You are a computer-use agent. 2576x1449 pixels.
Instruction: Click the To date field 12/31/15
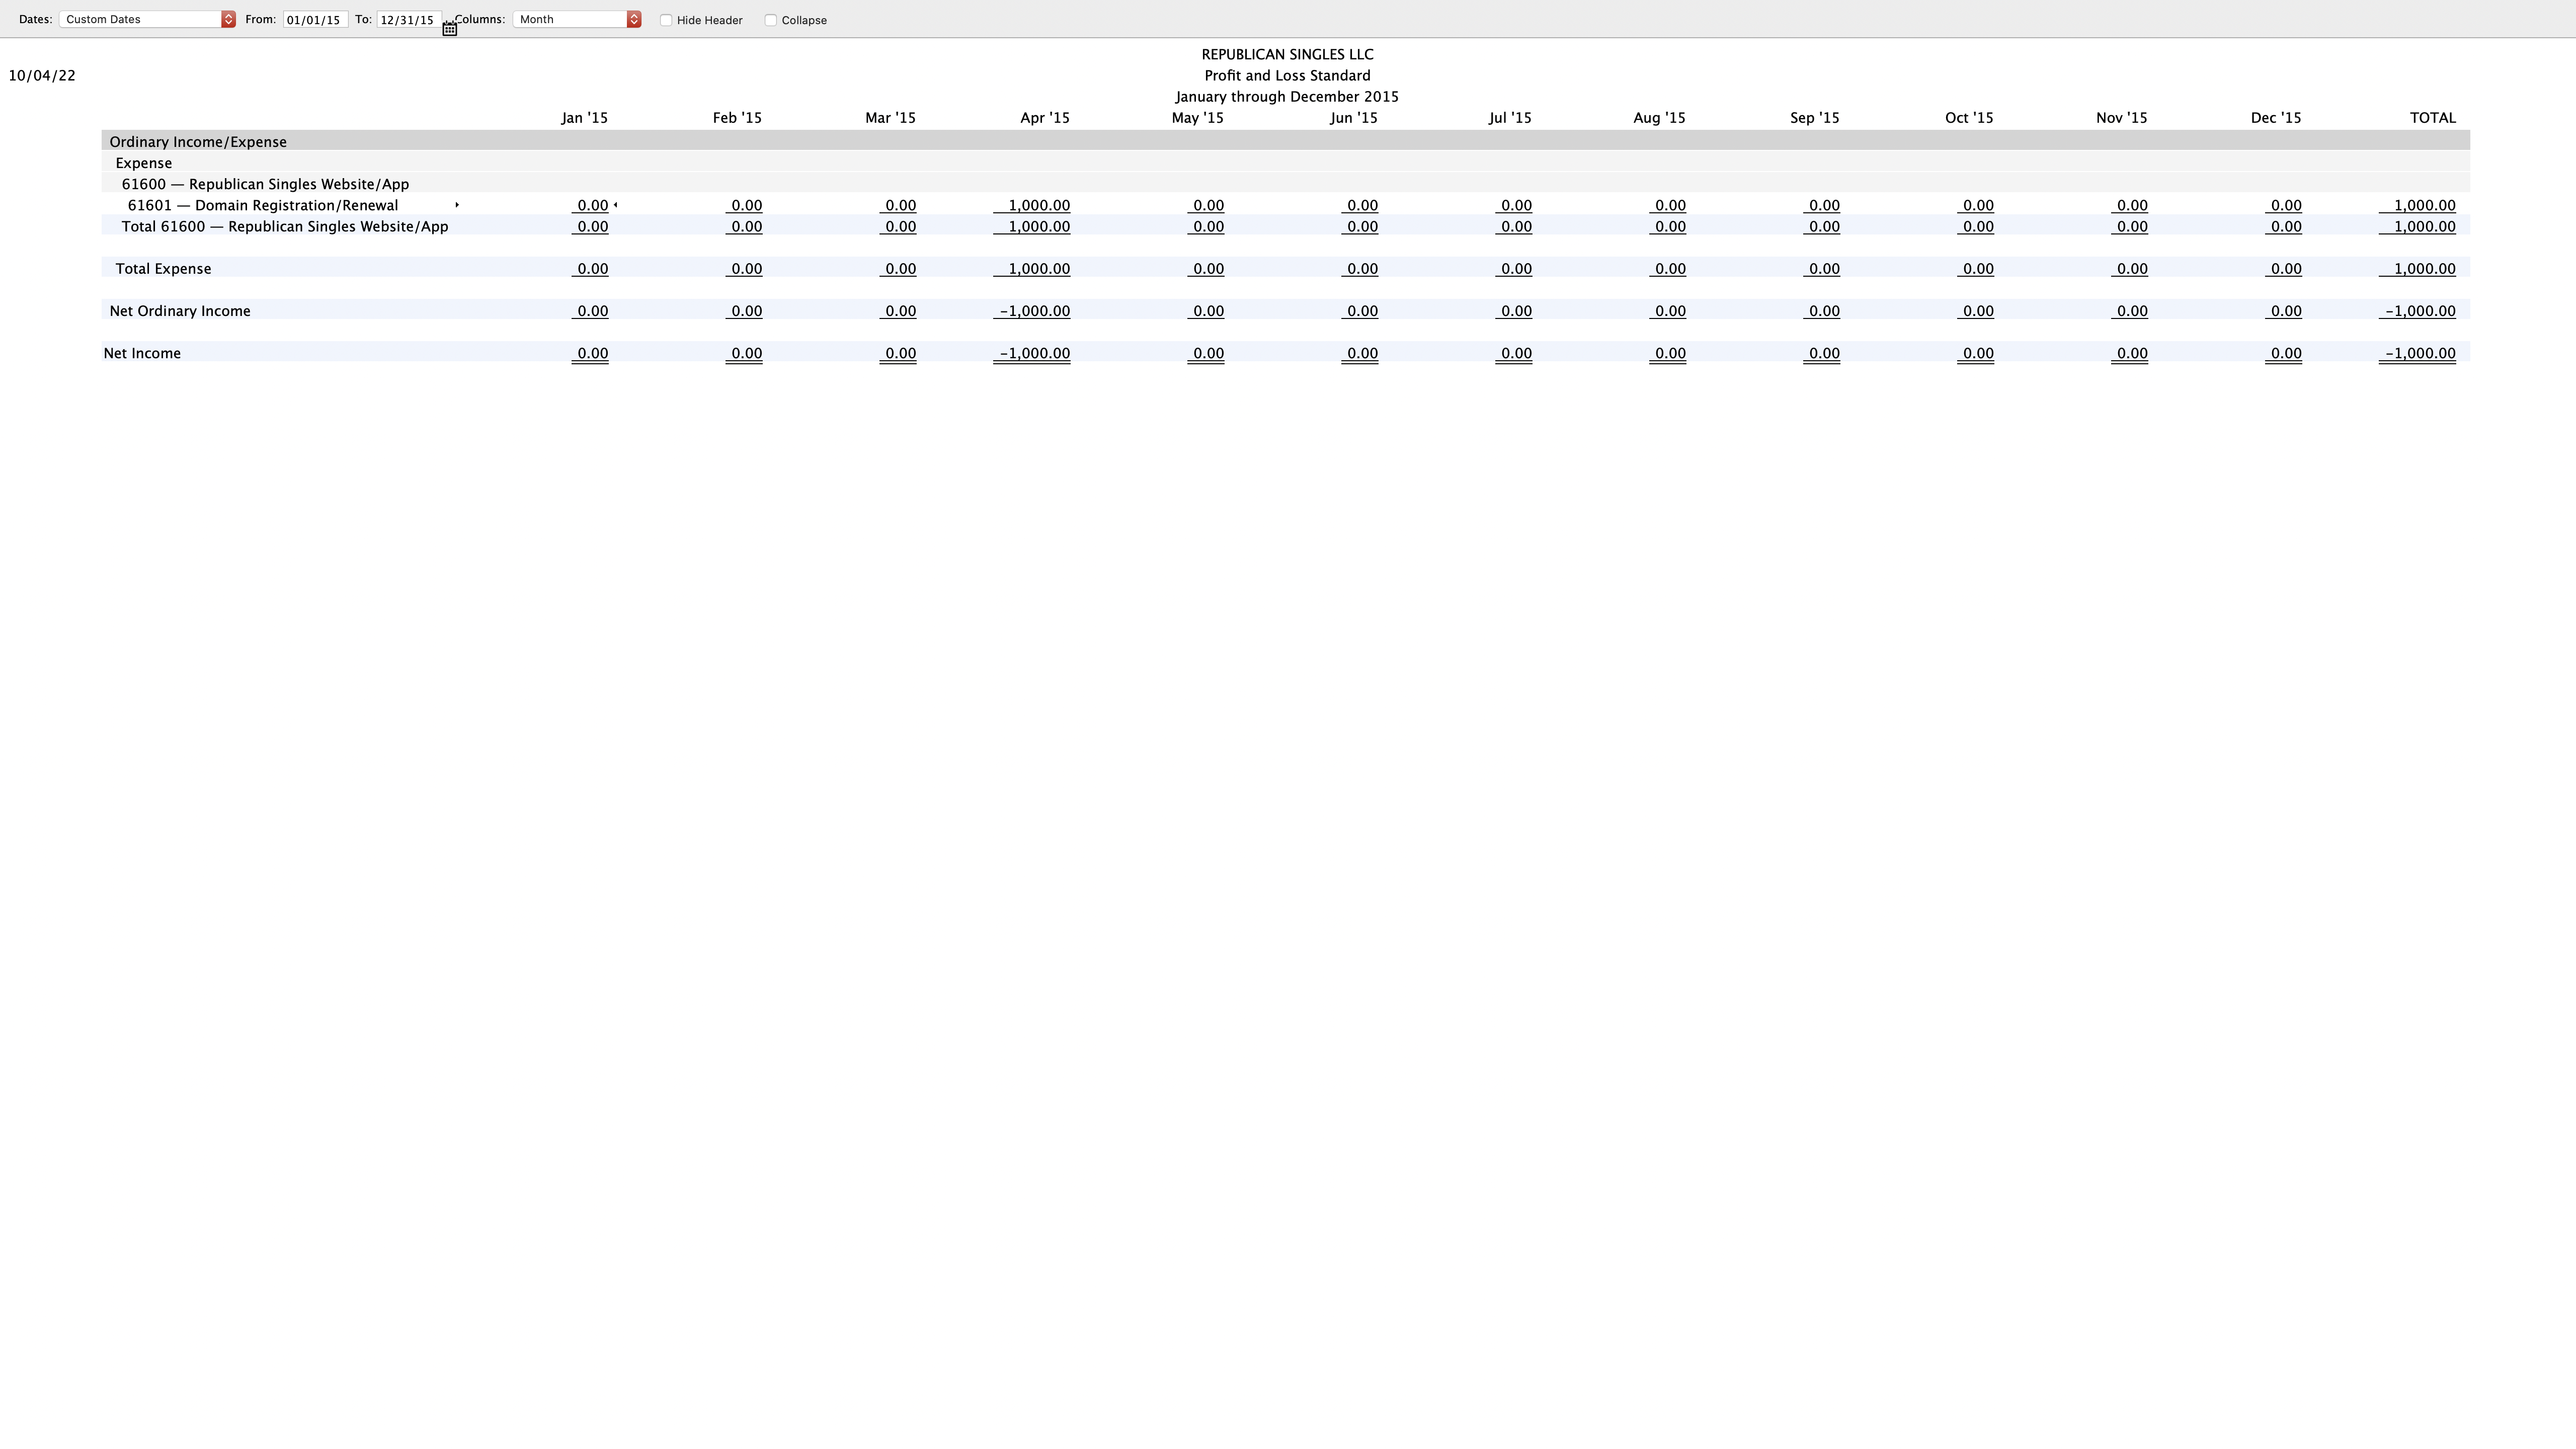(x=408, y=20)
